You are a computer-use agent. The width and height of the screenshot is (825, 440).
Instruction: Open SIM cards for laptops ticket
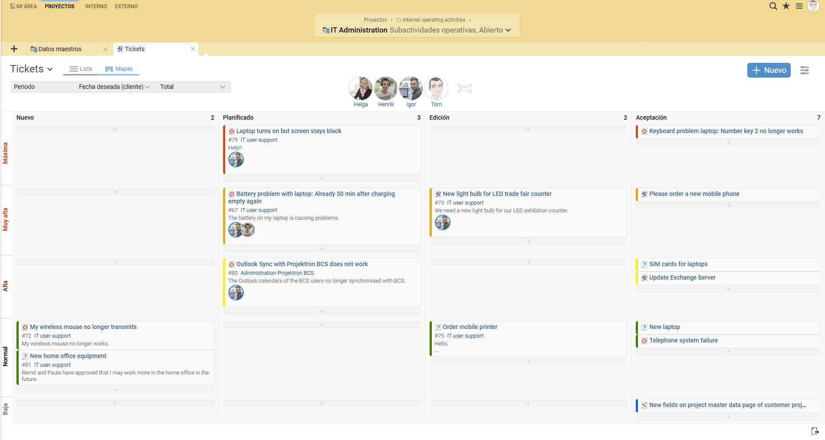pyautogui.click(x=678, y=264)
